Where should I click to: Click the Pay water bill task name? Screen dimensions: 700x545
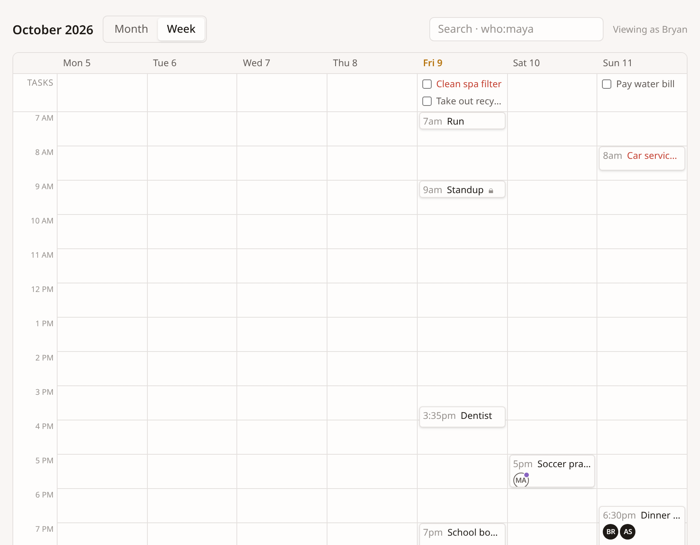(x=645, y=84)
